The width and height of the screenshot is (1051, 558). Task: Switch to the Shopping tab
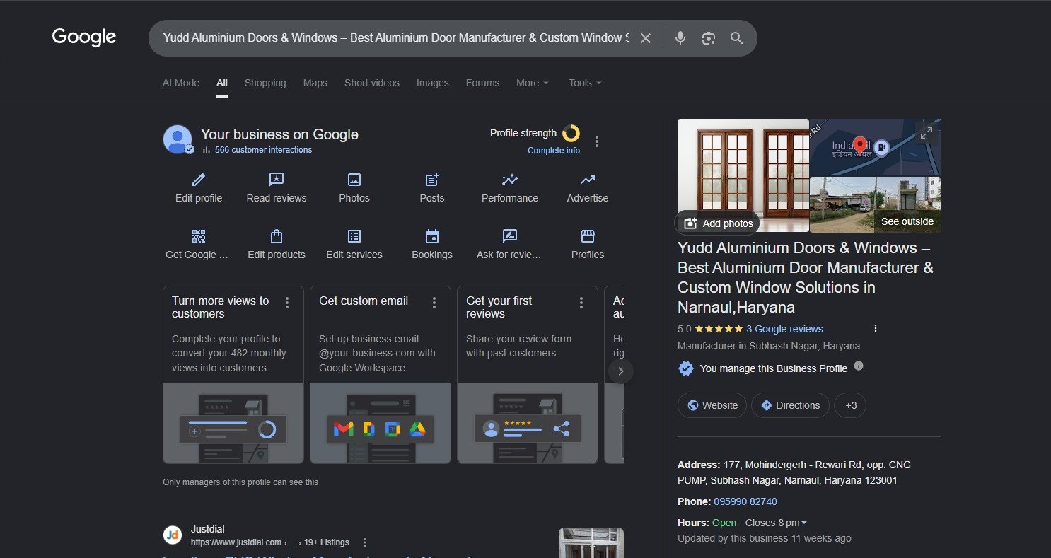[x=265, y=83]
